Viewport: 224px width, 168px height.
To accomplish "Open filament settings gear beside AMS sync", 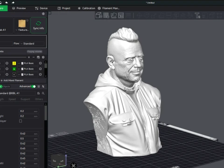I will [x=43, y=57].
